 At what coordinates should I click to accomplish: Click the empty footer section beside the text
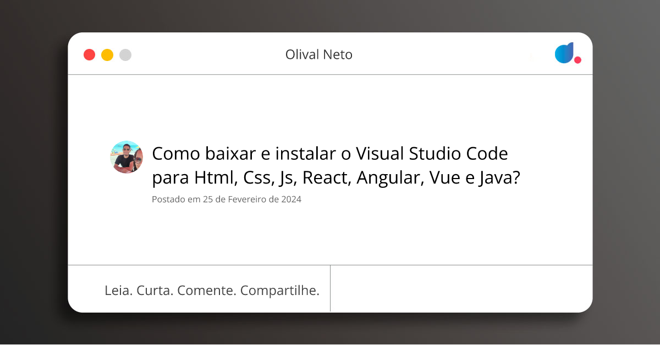click(x=462, y=288)
